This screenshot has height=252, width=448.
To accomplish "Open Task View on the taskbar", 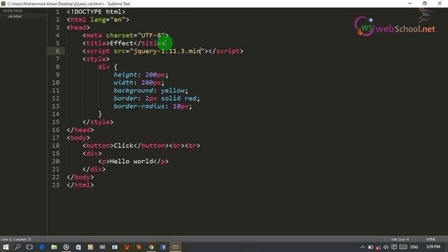I will pos(29,247).
